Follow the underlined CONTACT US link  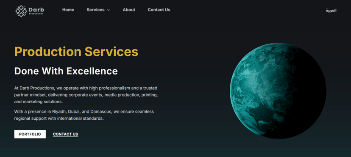click(x=65, y=134)
